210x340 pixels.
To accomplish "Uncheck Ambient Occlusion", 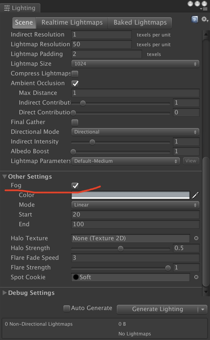I will (75, 84).
